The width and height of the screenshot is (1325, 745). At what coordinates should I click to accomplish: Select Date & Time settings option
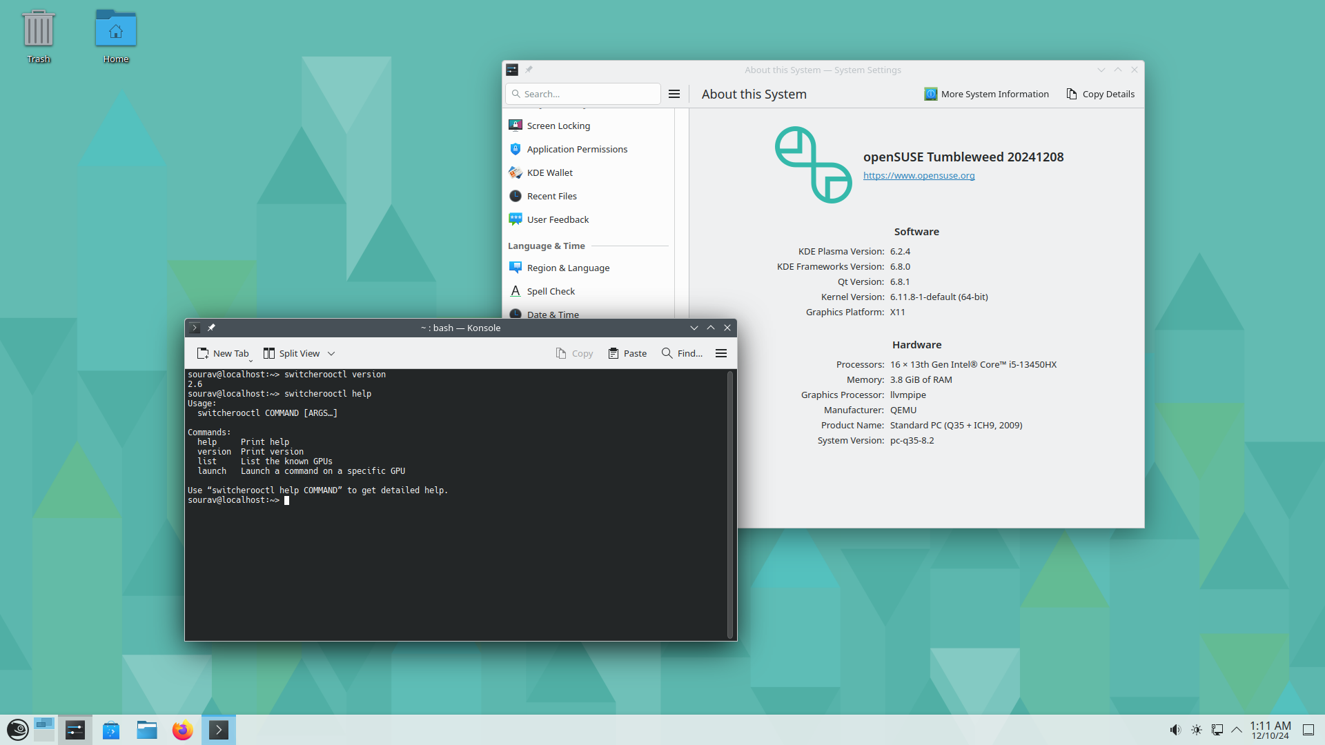tap(551, 314)
